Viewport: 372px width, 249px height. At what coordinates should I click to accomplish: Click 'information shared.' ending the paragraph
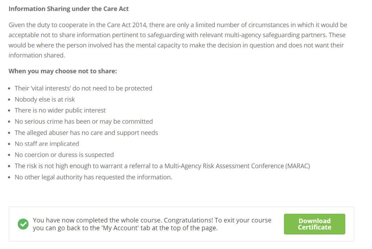click(37, 55)
